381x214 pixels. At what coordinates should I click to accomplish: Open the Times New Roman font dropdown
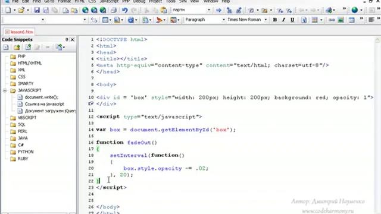click(266, 20)
